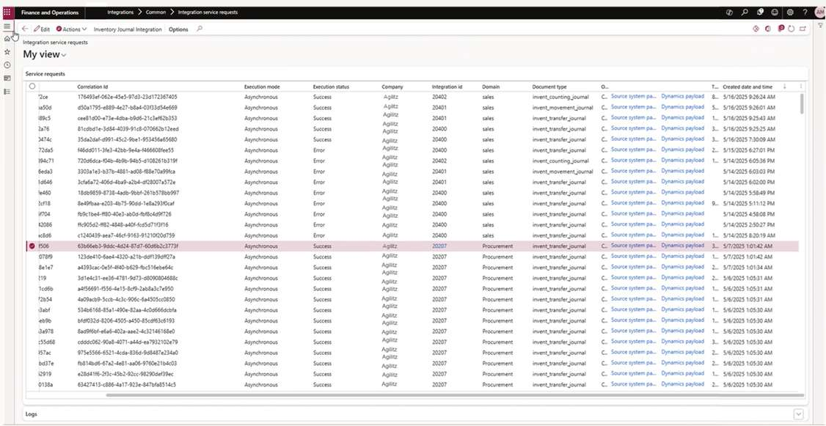Go to the Home icon in sidebar

click(7, 39)
